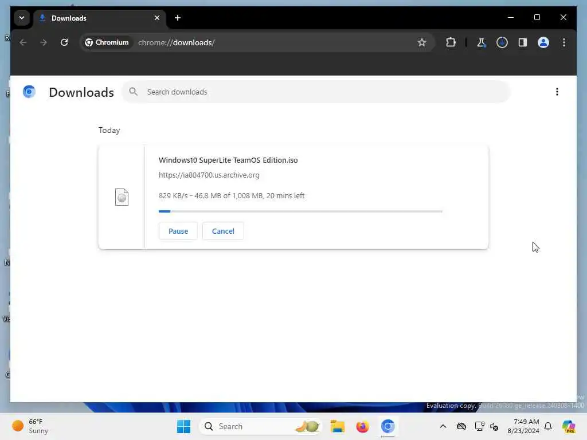Click the Today heading

pos(109,130)
